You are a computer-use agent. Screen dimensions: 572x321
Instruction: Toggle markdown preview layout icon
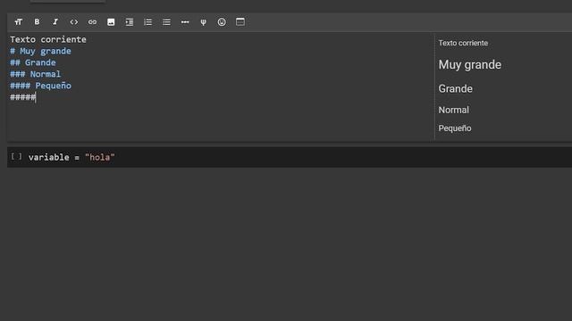pos(240,21)
